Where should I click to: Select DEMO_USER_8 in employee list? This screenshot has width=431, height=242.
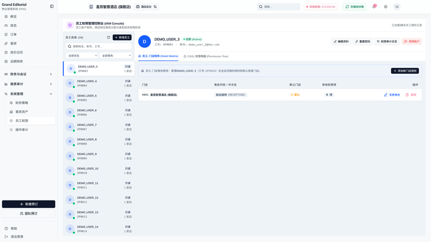(99, 141)
